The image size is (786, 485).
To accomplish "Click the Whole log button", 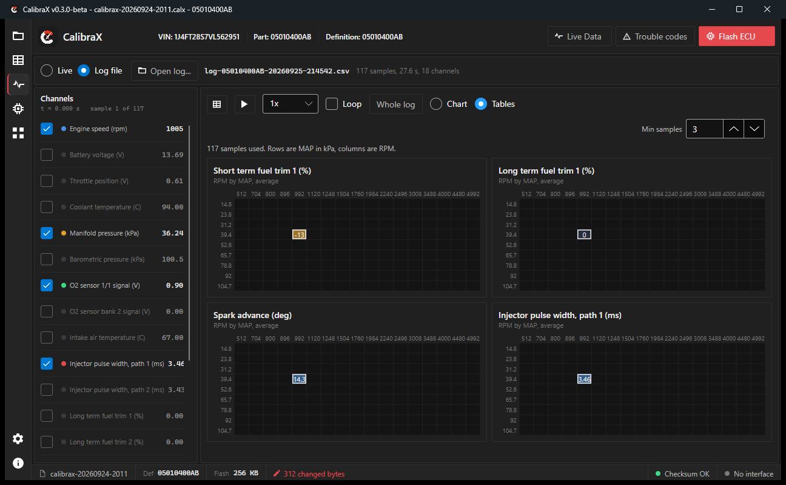I will [x=395, y=104].
